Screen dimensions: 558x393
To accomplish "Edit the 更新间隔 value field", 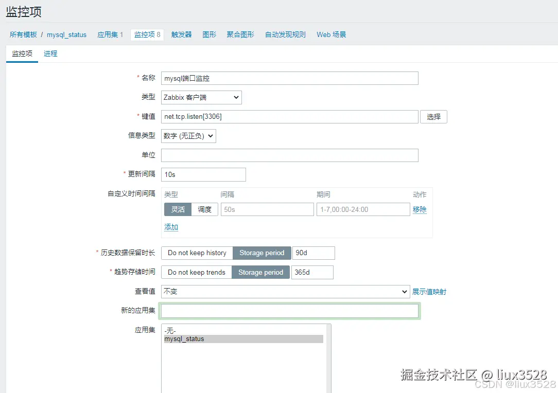I will tap(203, 175).
